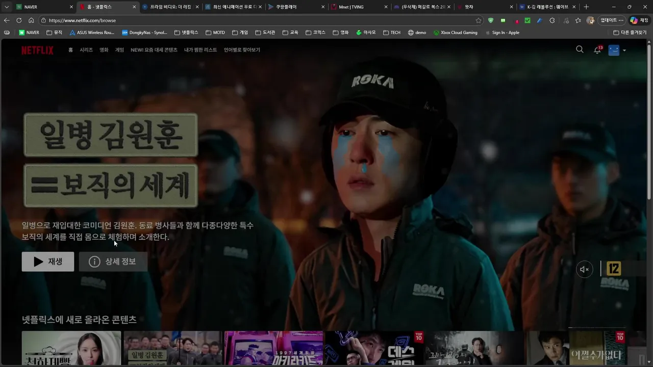
Task: Expand MOTD bookmark folder
Action: (x=215, y=33)
